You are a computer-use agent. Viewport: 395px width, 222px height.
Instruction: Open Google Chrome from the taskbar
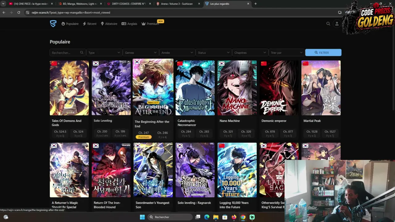[243, 217]
